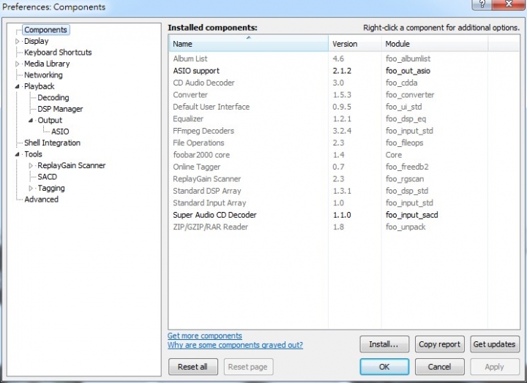Select the Standard DSP Array row
527x383 pixels.
click(344, 191)
